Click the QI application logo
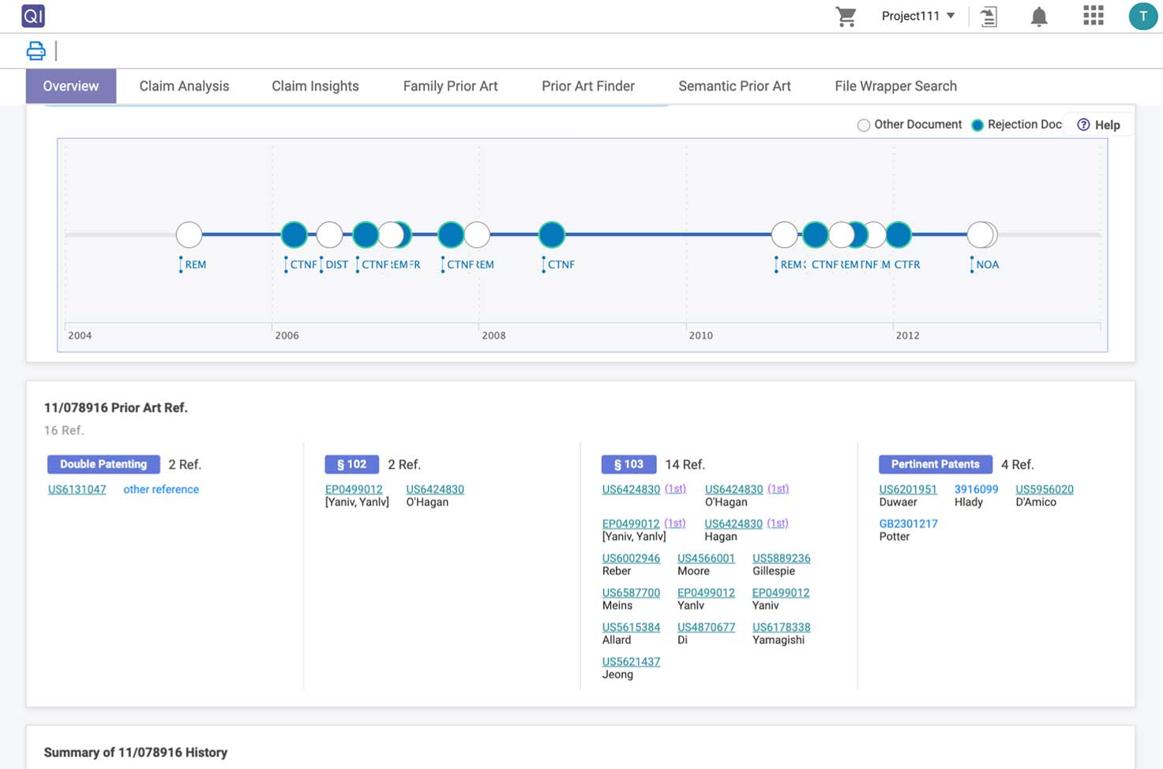 coord(33,16)
